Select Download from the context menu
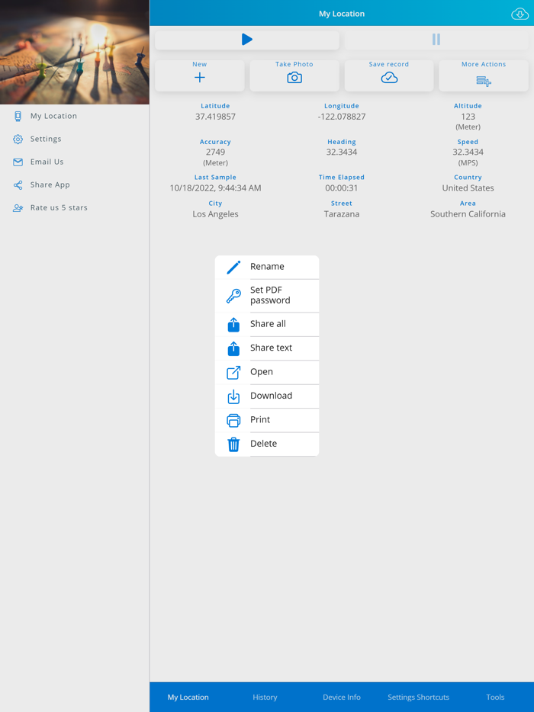This screenshot has width=534, height=712. point(267,396)
